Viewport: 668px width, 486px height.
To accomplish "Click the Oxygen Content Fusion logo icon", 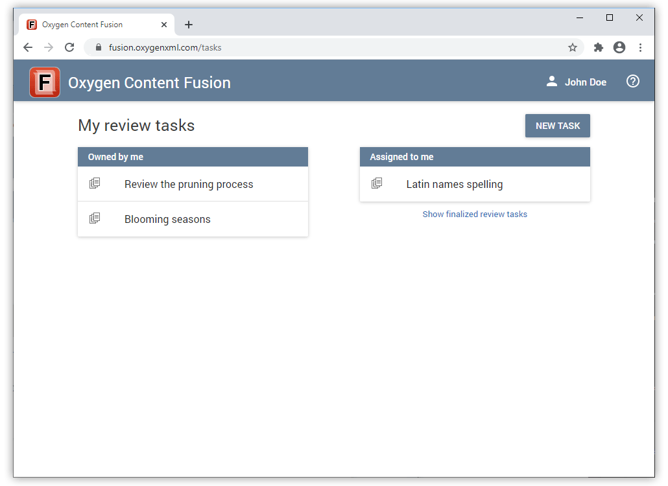I will [45, 82].
